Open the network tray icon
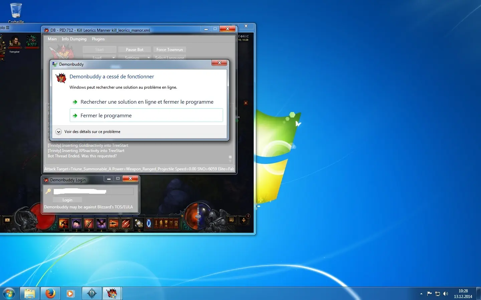Viewport: 481px width, 300px height. (x=437, y=294)
